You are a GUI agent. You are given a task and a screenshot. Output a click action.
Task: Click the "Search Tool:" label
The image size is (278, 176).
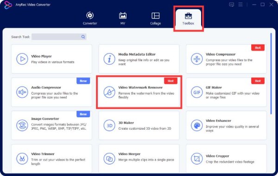(20, 37)
